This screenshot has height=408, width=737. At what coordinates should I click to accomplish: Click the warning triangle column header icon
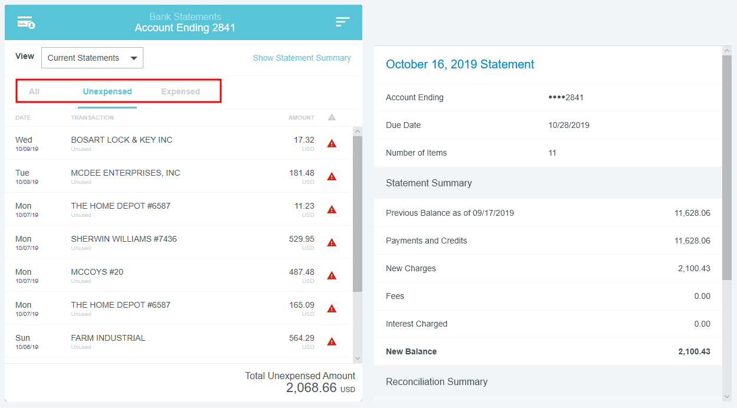(x=332, y=117)
